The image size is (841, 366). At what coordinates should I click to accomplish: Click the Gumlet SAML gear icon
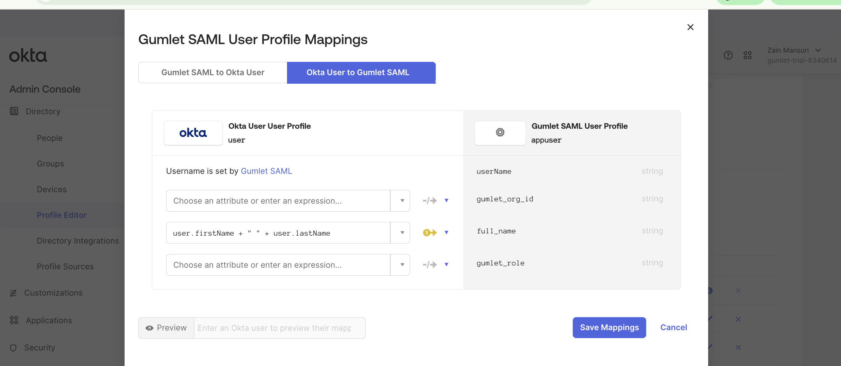(500, 133)
